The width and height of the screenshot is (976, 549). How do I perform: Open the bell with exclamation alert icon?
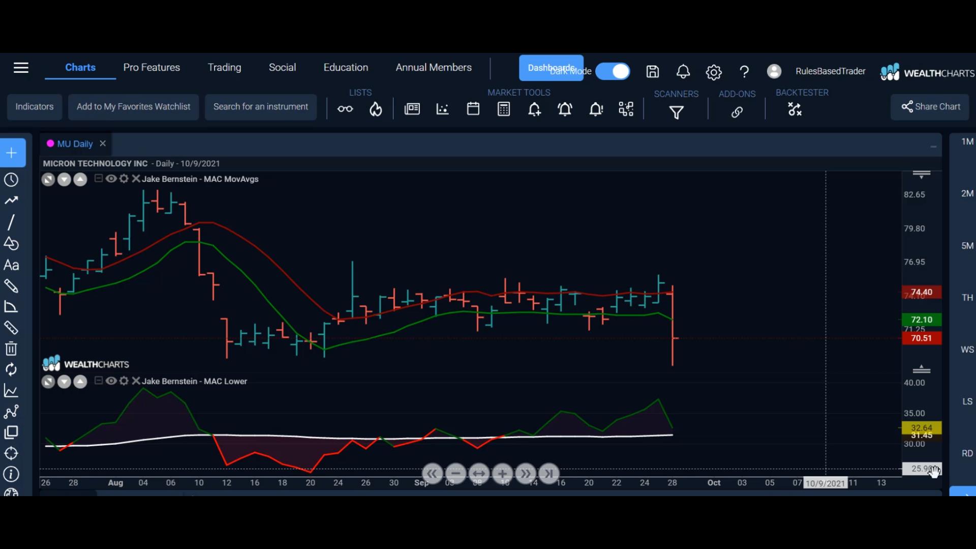coord(596,109)
